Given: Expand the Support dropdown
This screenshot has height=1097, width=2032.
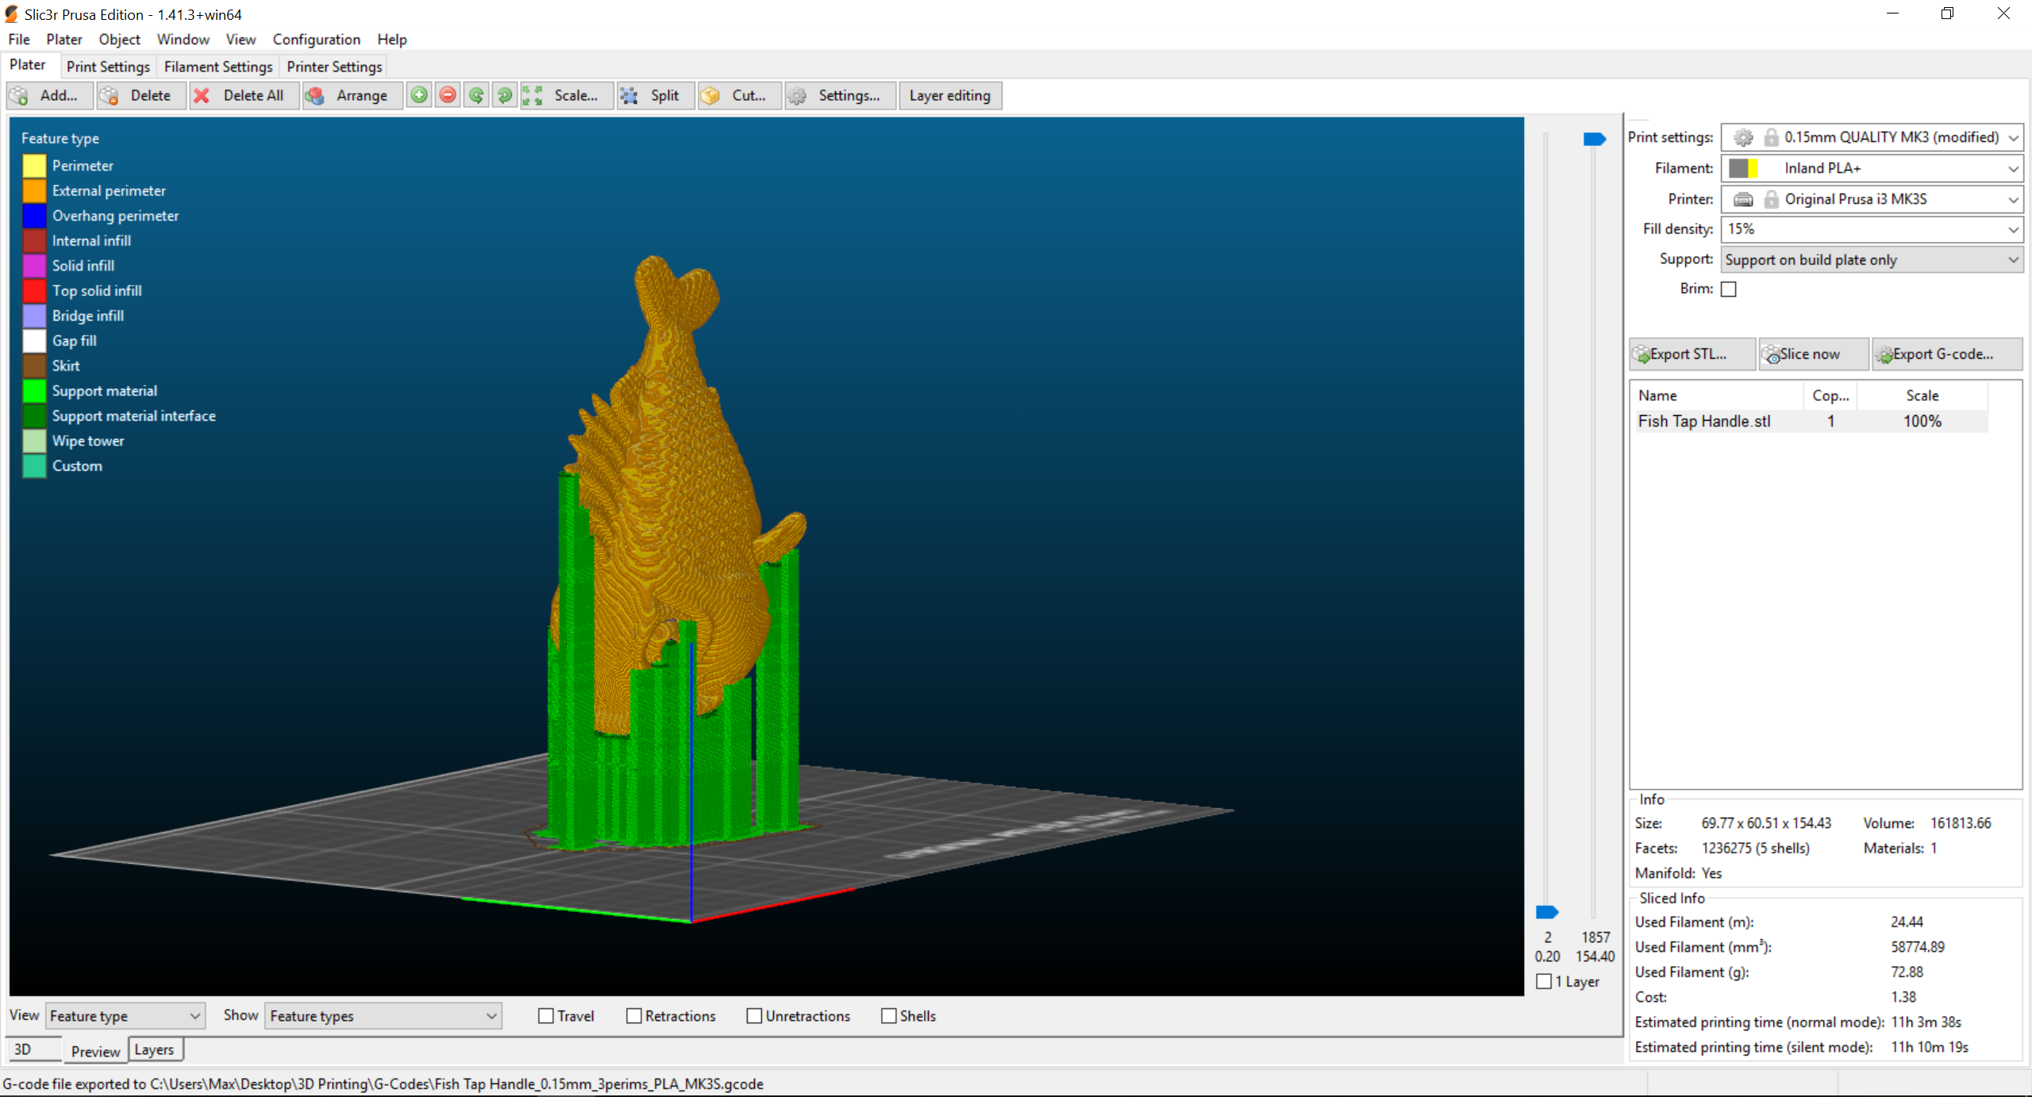Looking at the screenshot, I should [x=1872, y=260].
